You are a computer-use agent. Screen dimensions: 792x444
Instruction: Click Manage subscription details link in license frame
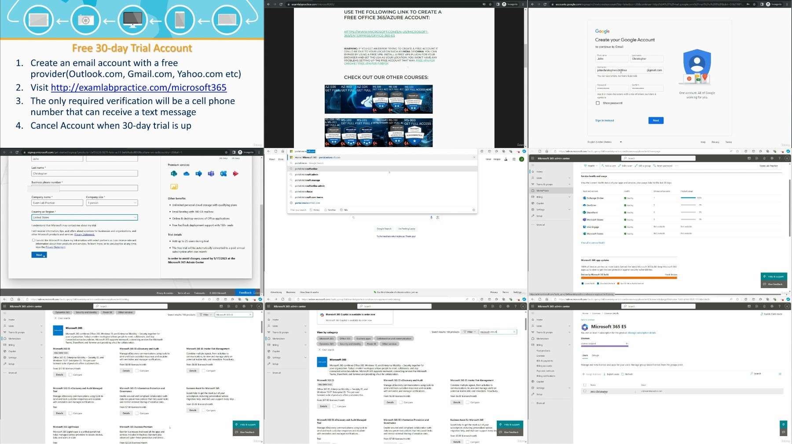(642, 333)
